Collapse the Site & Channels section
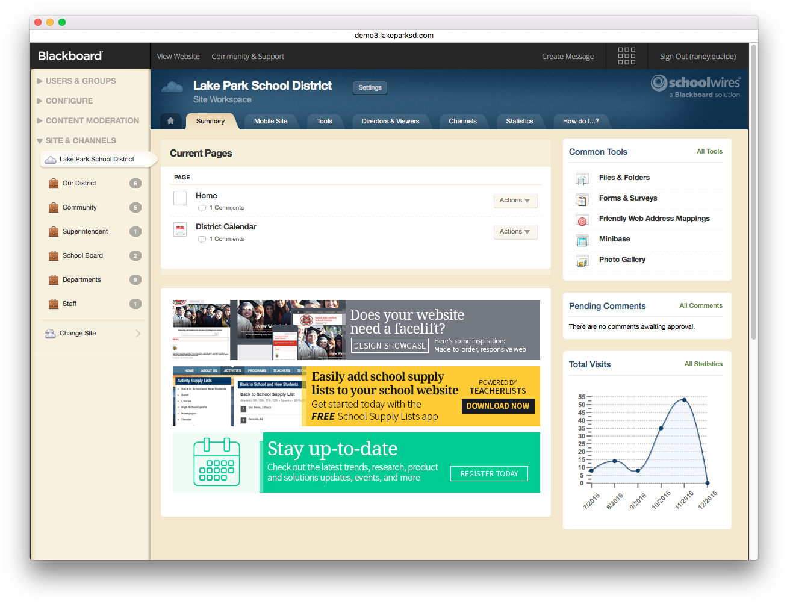This screenshot has height=604, width=787. pos(76,140)
